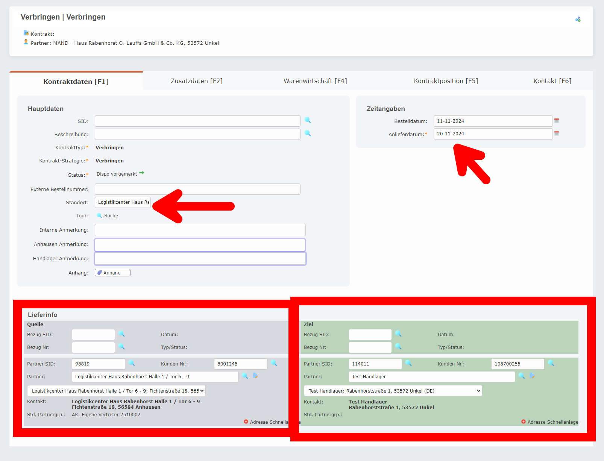The height and width of the screenshot is (461, 604).
Task: Click the Externe Bestellnummer input field
Action: [197, 189]
